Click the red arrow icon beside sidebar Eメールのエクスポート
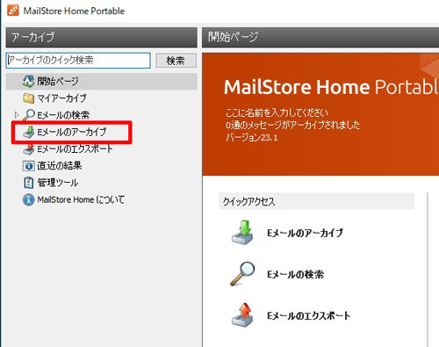 (x=29, y=149)
